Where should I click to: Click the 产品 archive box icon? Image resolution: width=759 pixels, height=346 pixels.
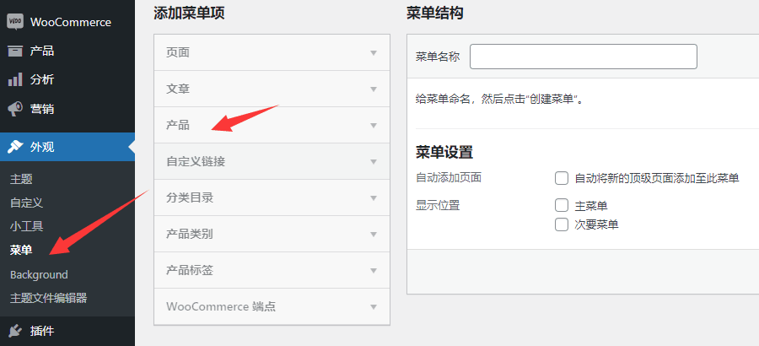coord(15,51)
